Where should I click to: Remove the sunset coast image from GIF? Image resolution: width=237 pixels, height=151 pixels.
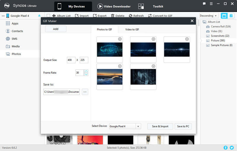coord(120,66)
